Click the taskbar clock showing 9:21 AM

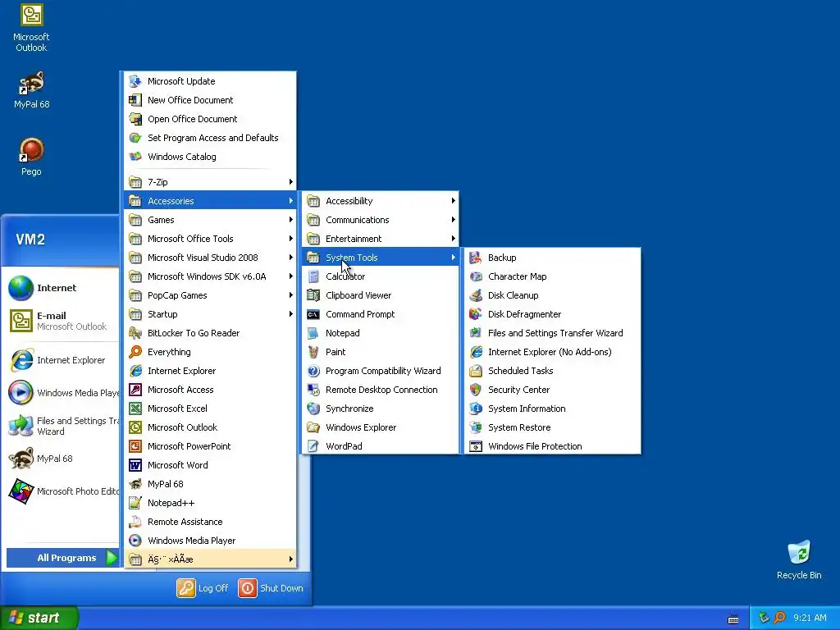[810, 618]
